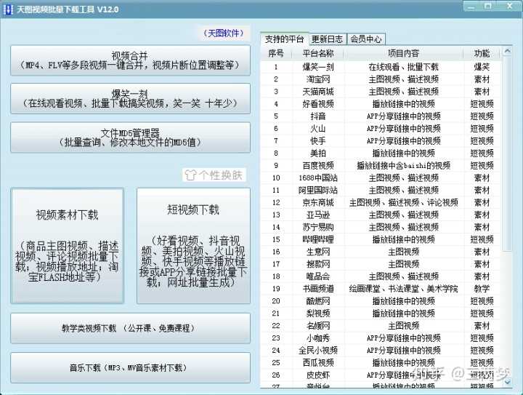Viewport: 523px width, 395px height.
Task: Select the 视频素材下载 large button
Action: (68, 245)
